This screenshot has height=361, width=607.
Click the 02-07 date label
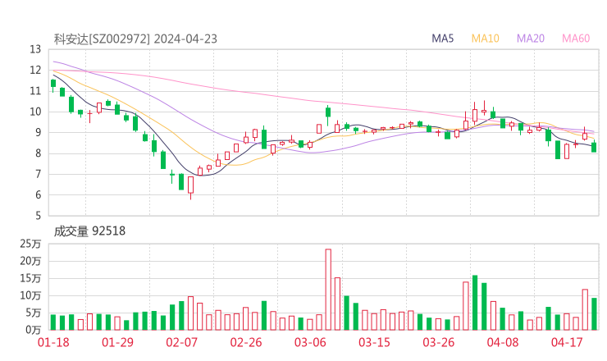tap(181, 342)
